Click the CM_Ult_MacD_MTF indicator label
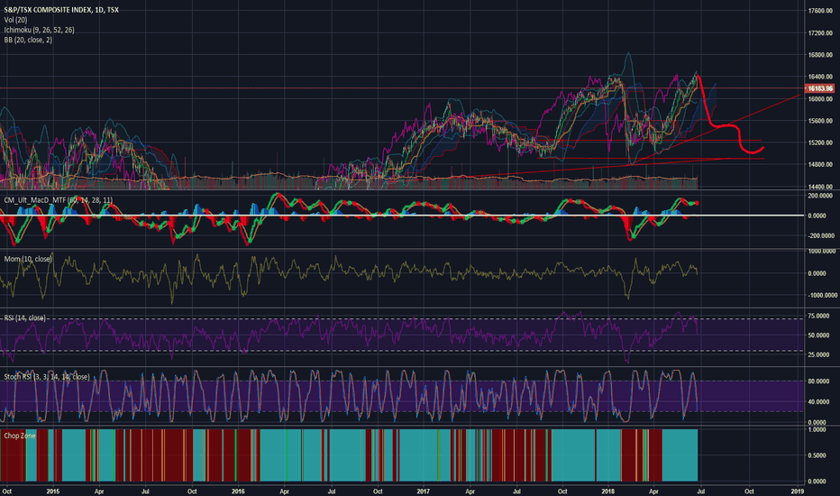 59,200
